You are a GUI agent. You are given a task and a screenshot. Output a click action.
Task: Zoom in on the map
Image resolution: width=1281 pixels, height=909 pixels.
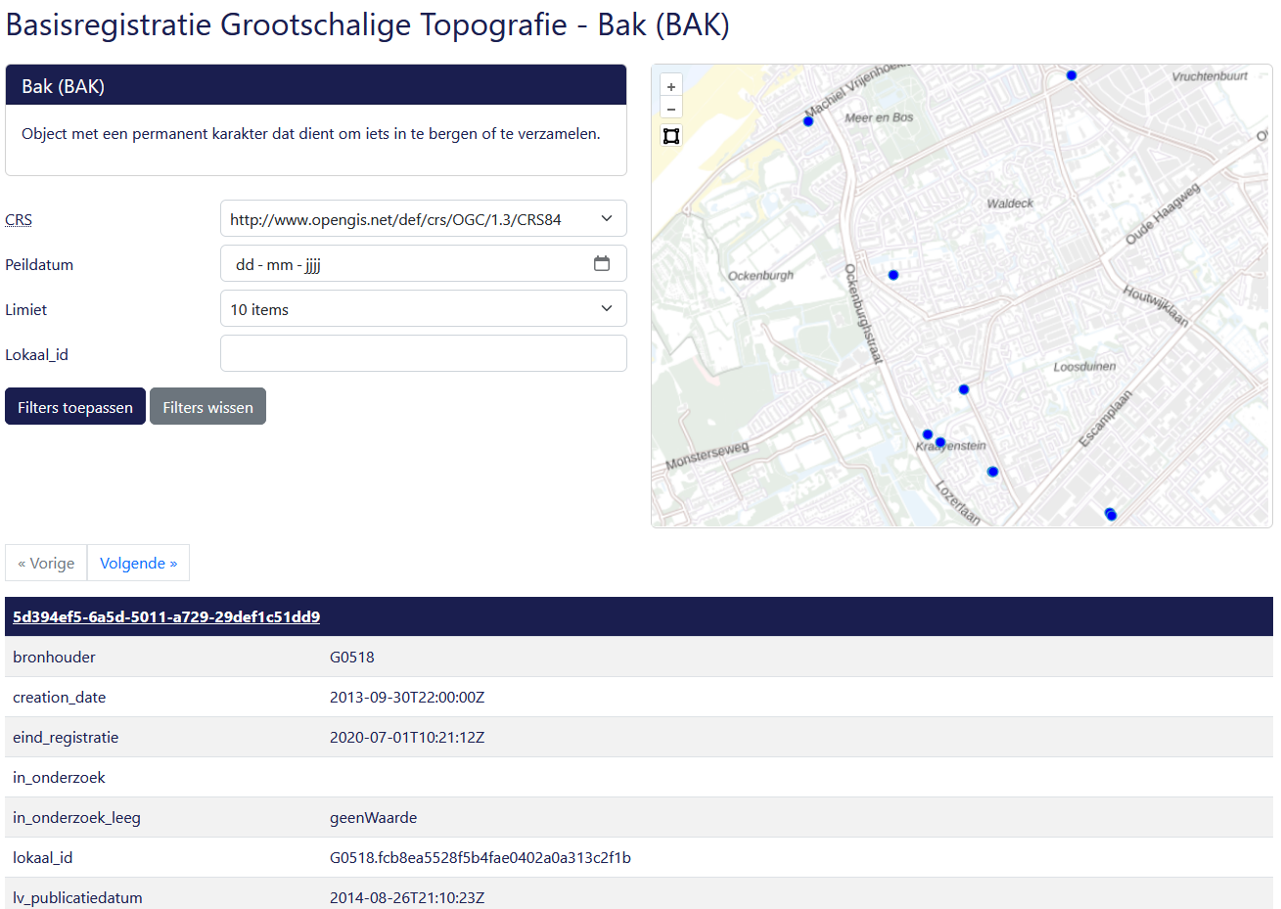tap(671, 87)
